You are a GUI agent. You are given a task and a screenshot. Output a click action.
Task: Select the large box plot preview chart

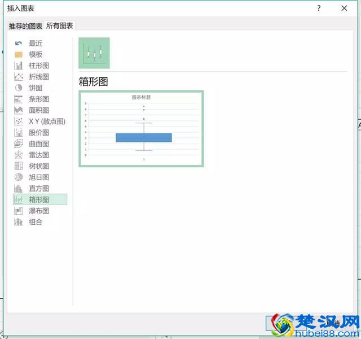click(141, 128)
